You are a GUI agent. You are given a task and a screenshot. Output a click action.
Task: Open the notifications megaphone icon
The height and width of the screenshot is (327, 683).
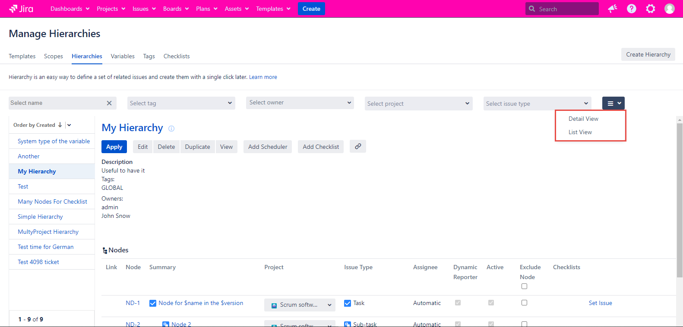(612, 9)
